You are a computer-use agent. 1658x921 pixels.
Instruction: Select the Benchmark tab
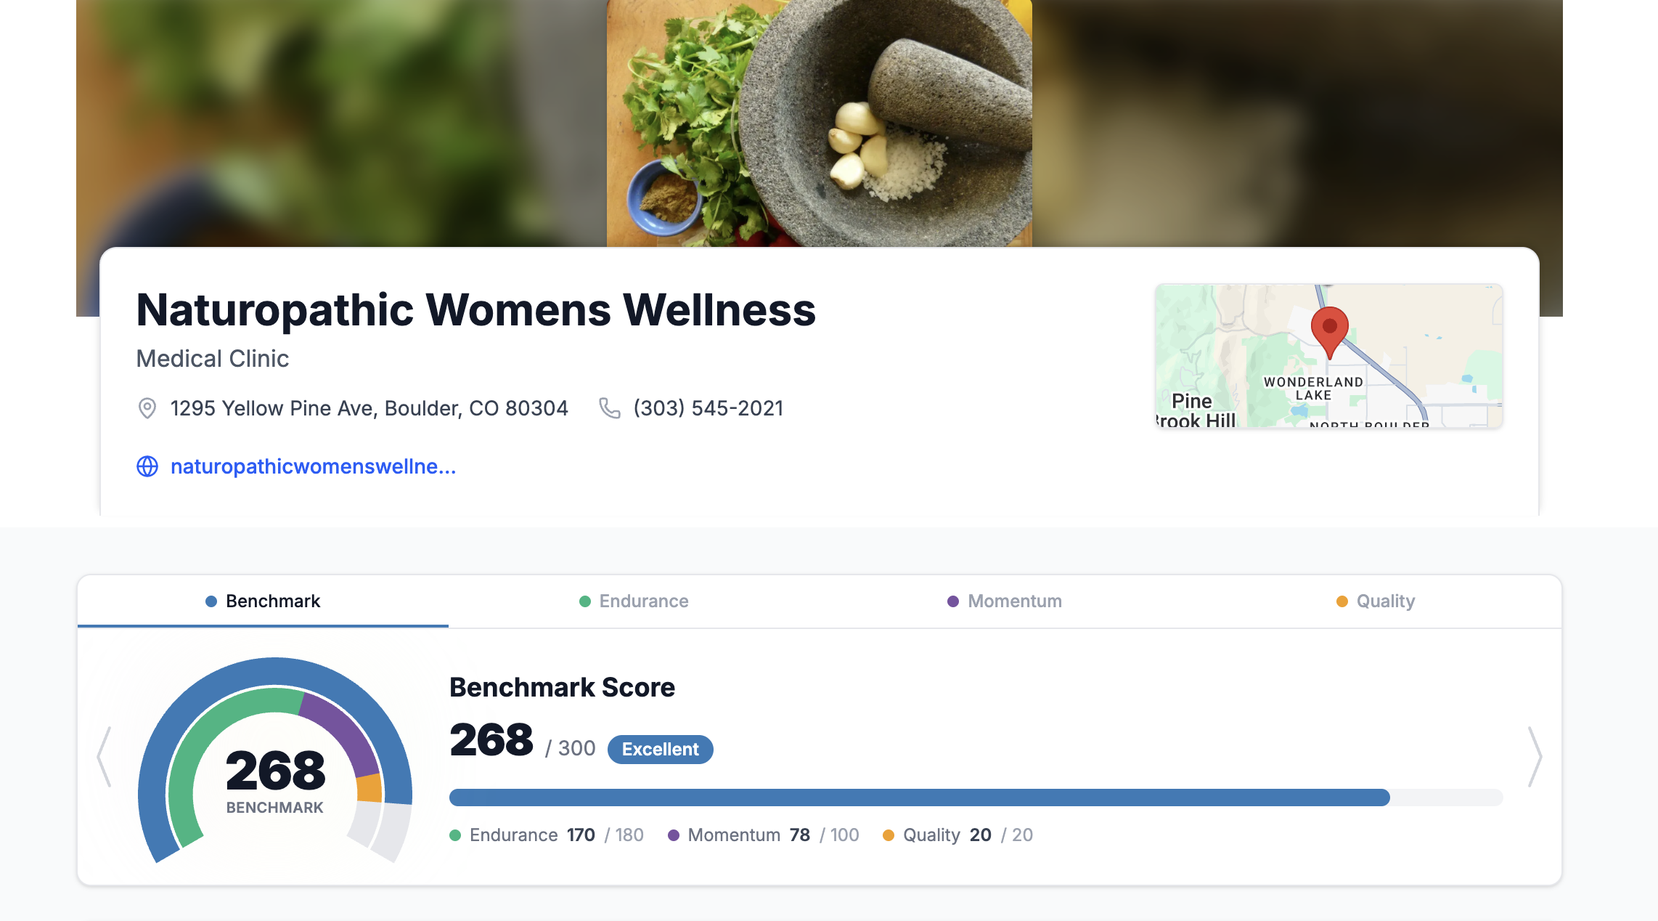(x=263, y=601)
